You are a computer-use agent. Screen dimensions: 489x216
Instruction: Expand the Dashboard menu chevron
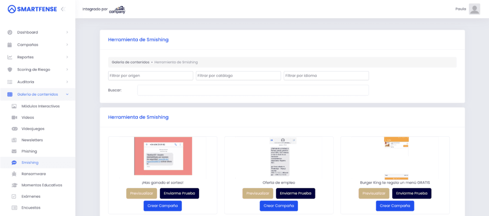[67, 32]
